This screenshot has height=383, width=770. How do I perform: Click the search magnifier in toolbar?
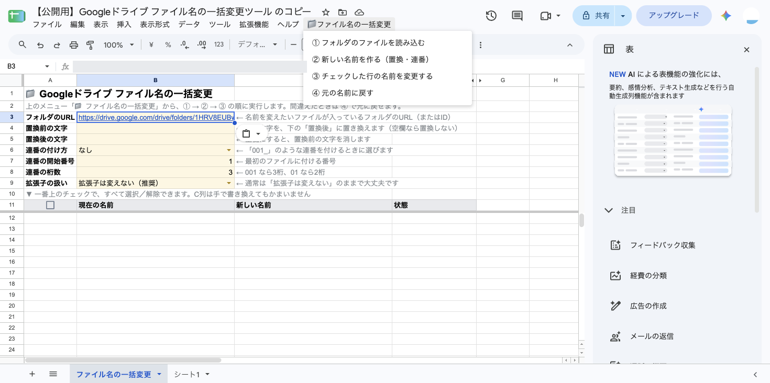coord(23,44)
